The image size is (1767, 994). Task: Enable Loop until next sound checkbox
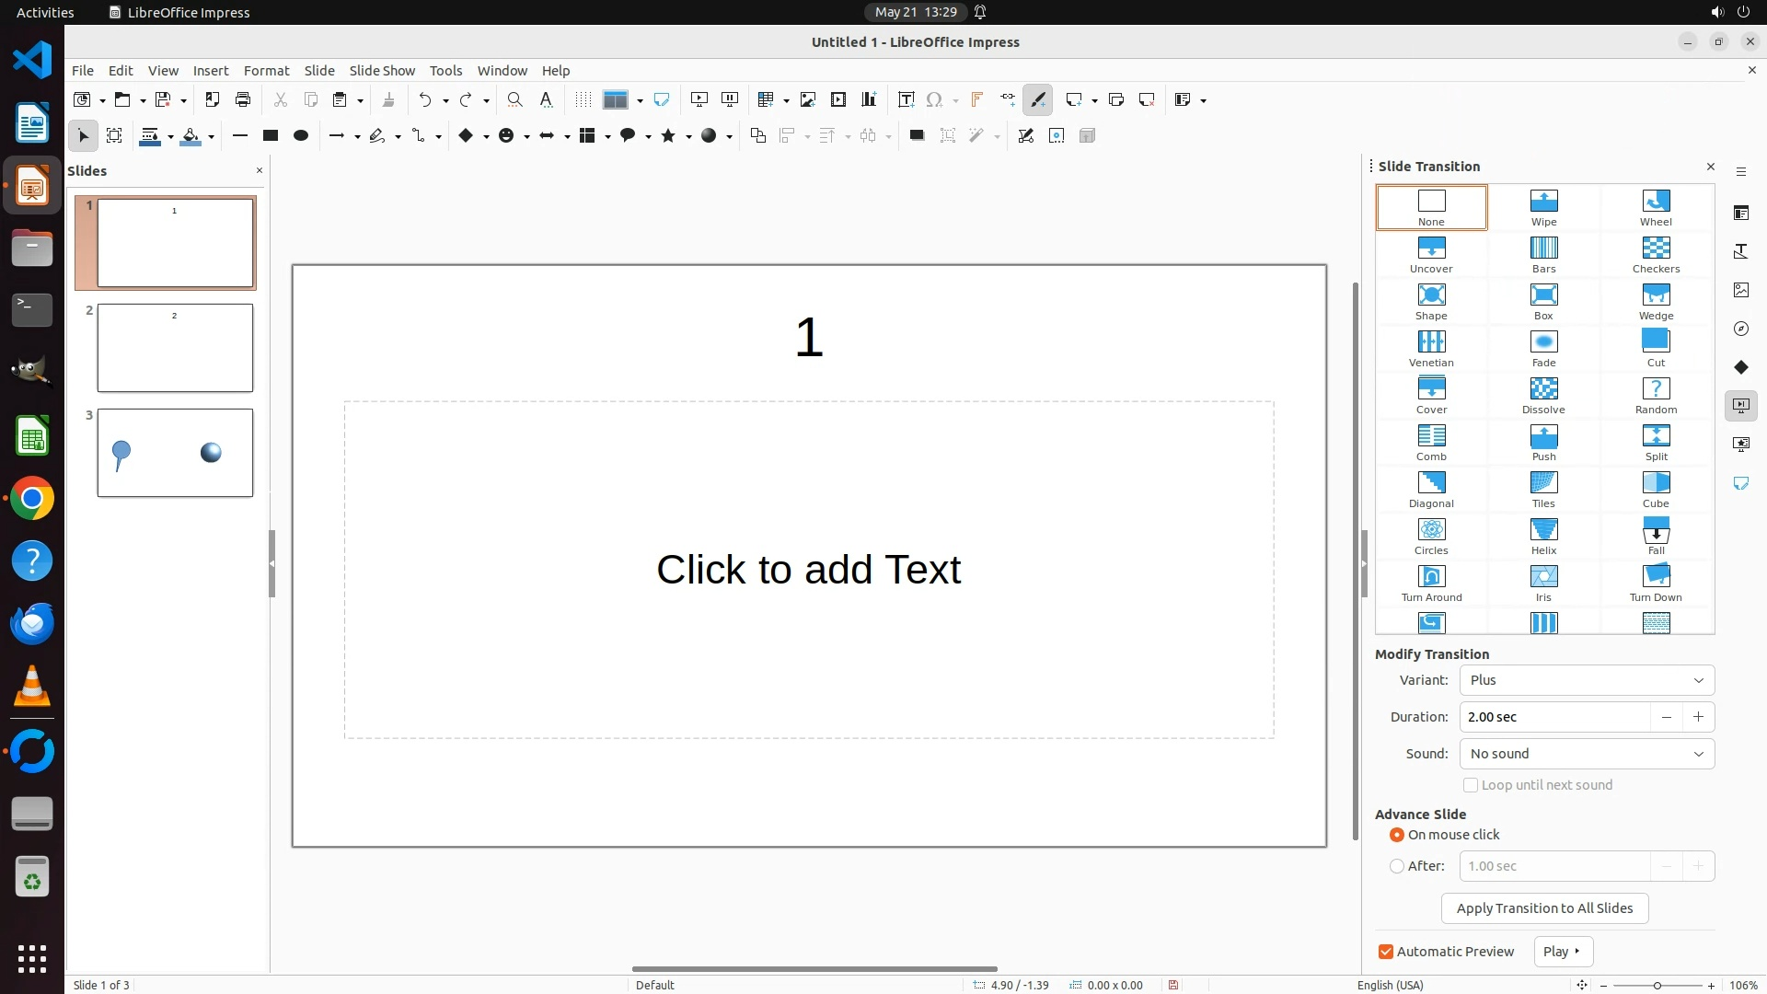(x=1471, y=785)
